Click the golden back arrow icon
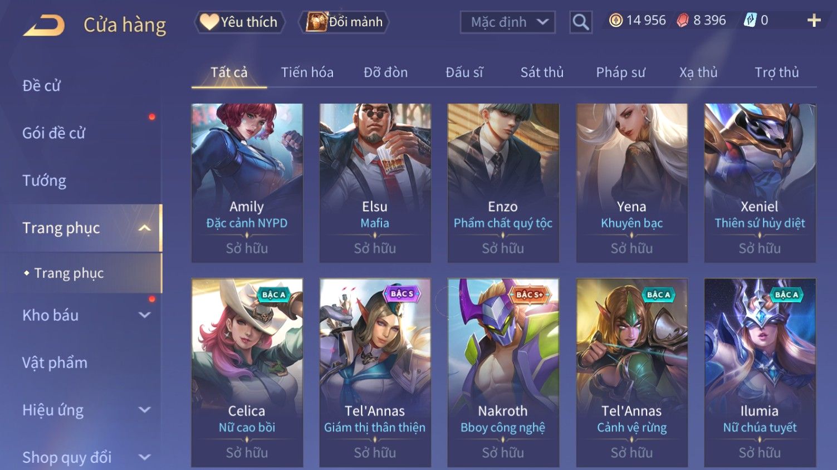Screen dimensions: 837x470 coord(44,25)
